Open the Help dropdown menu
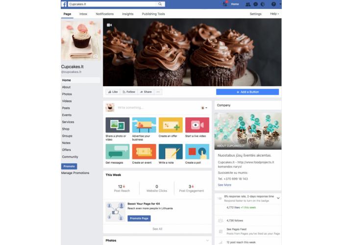Screen dimensions: 343x245 click(x=274, y=14)
